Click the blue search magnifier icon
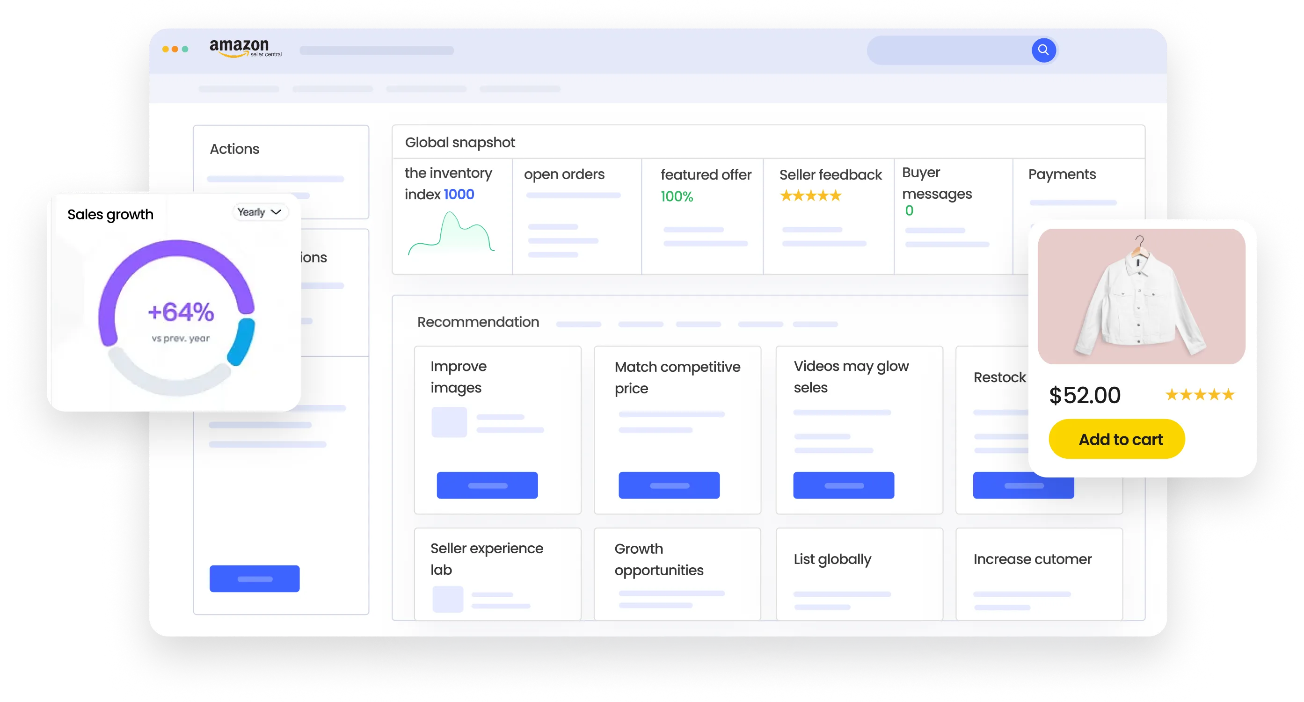 pos(1043,50)
